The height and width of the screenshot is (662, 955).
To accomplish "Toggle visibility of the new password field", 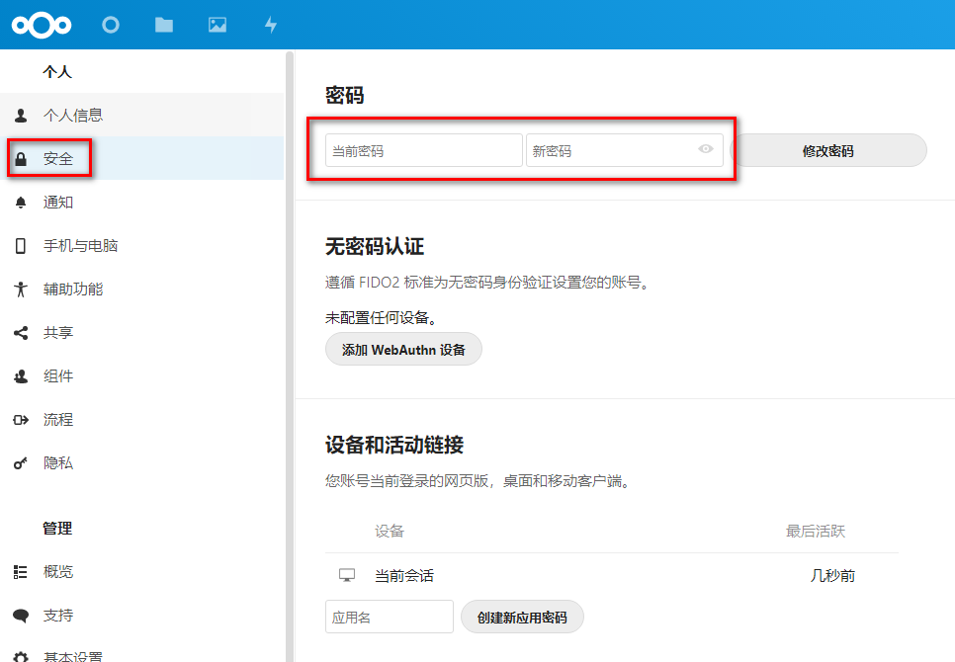I will pos(705,149).
